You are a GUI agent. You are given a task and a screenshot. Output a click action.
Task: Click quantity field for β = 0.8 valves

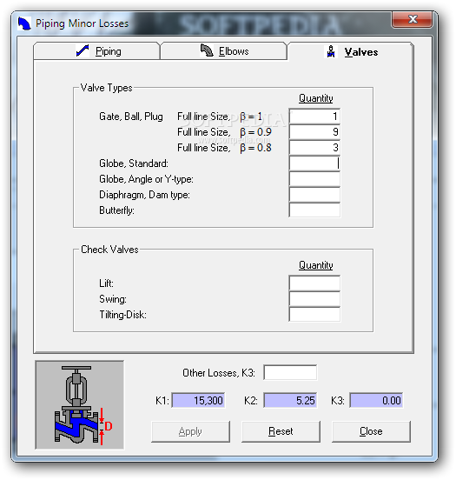point(314,148)
